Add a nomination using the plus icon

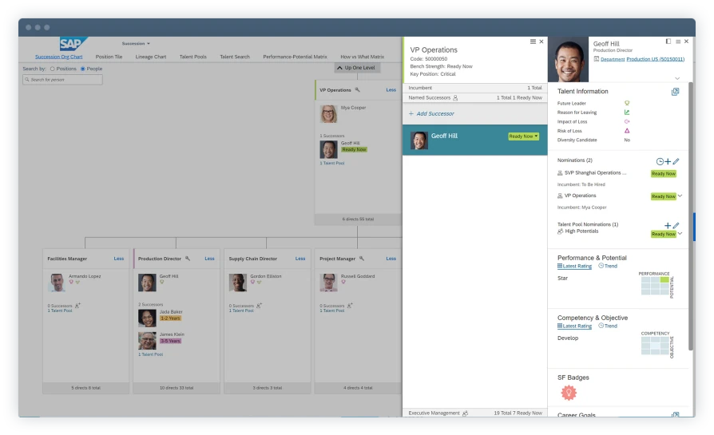coord(668,161)
